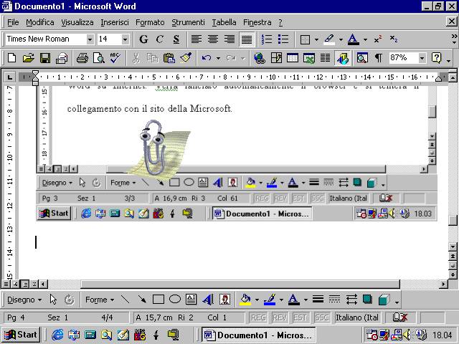Open Word Help with the question mark icon
459x344 pixels.
(436, 58)
